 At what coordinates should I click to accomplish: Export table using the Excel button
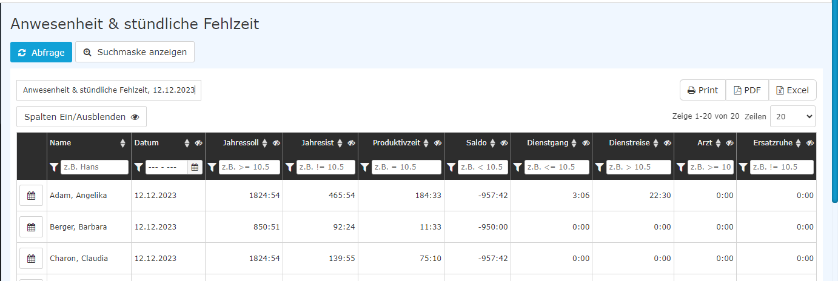pyautogui.click(x=793, y=90)
